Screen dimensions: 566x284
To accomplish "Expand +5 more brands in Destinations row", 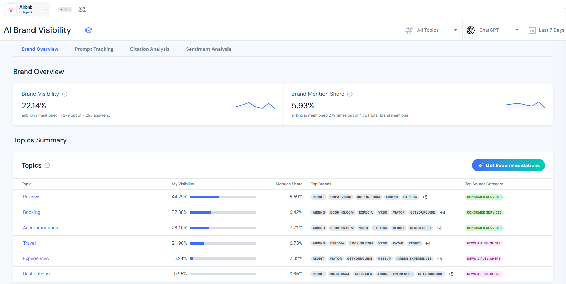I will tap(451, 274).
